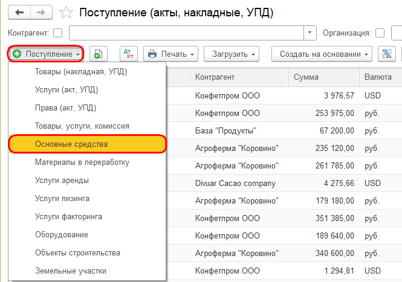
Task: Click in the Контрагент filter input field
Action: (x=186, y=33)
